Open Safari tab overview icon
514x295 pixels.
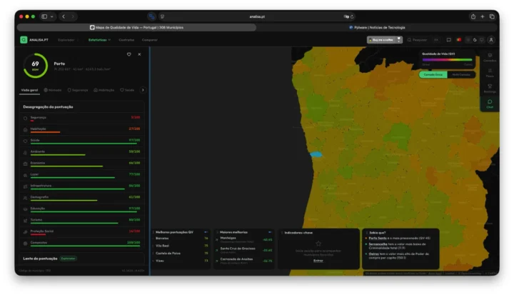coord(492,16)
